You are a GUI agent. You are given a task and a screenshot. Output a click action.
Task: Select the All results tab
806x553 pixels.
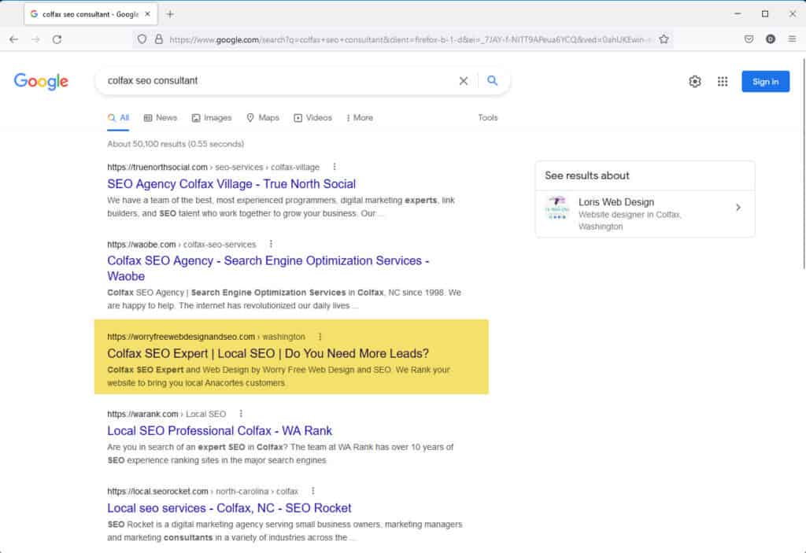pos(118,118)
